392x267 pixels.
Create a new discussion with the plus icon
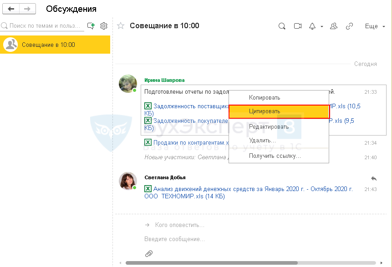pyautogui.click(x=91, y=26)
